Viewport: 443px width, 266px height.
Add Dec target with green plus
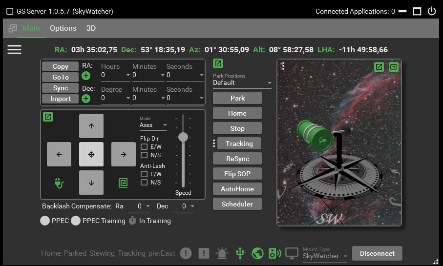click(x=86, y=99)
